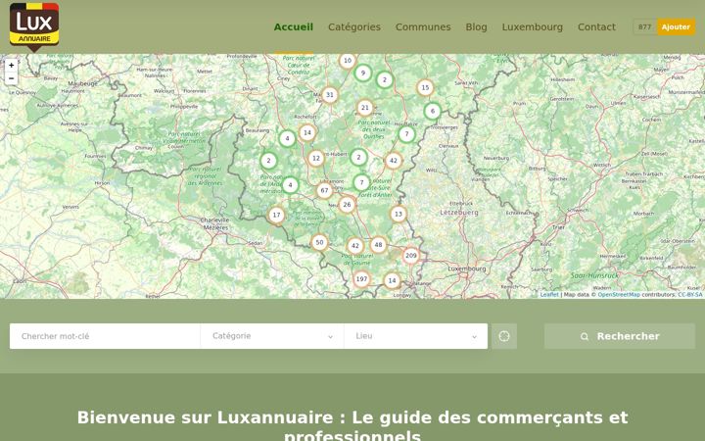
Task: Open the CC-BY-SA license link
Action: coord(689,295)
